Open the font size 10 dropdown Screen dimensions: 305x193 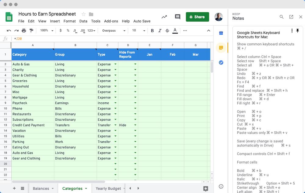click(x=138, y=30)
